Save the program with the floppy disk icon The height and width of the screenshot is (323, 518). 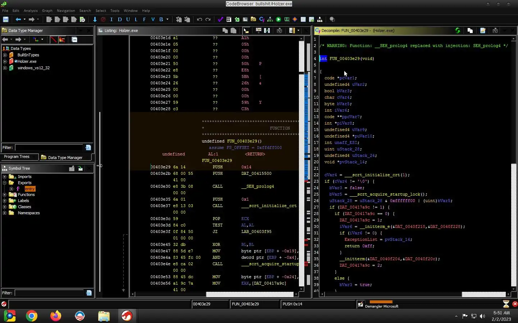5,19
